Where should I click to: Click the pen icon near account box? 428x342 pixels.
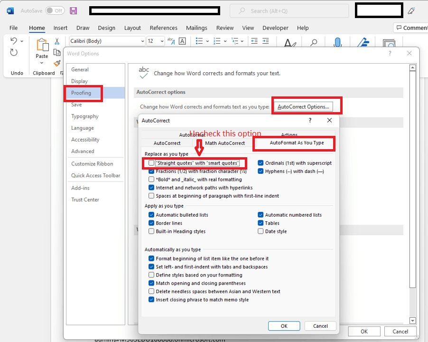click(x=411, y=11)
